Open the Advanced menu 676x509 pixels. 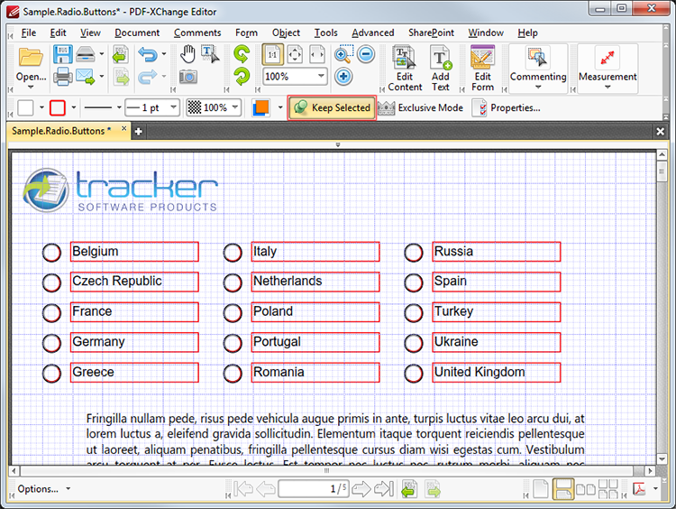pyautogui.click(x=372, y=32)
